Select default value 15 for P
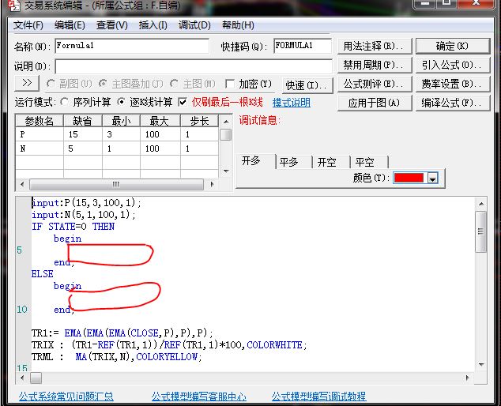The width and height of the screenshot is (501, 406). [x=83, y=134]
